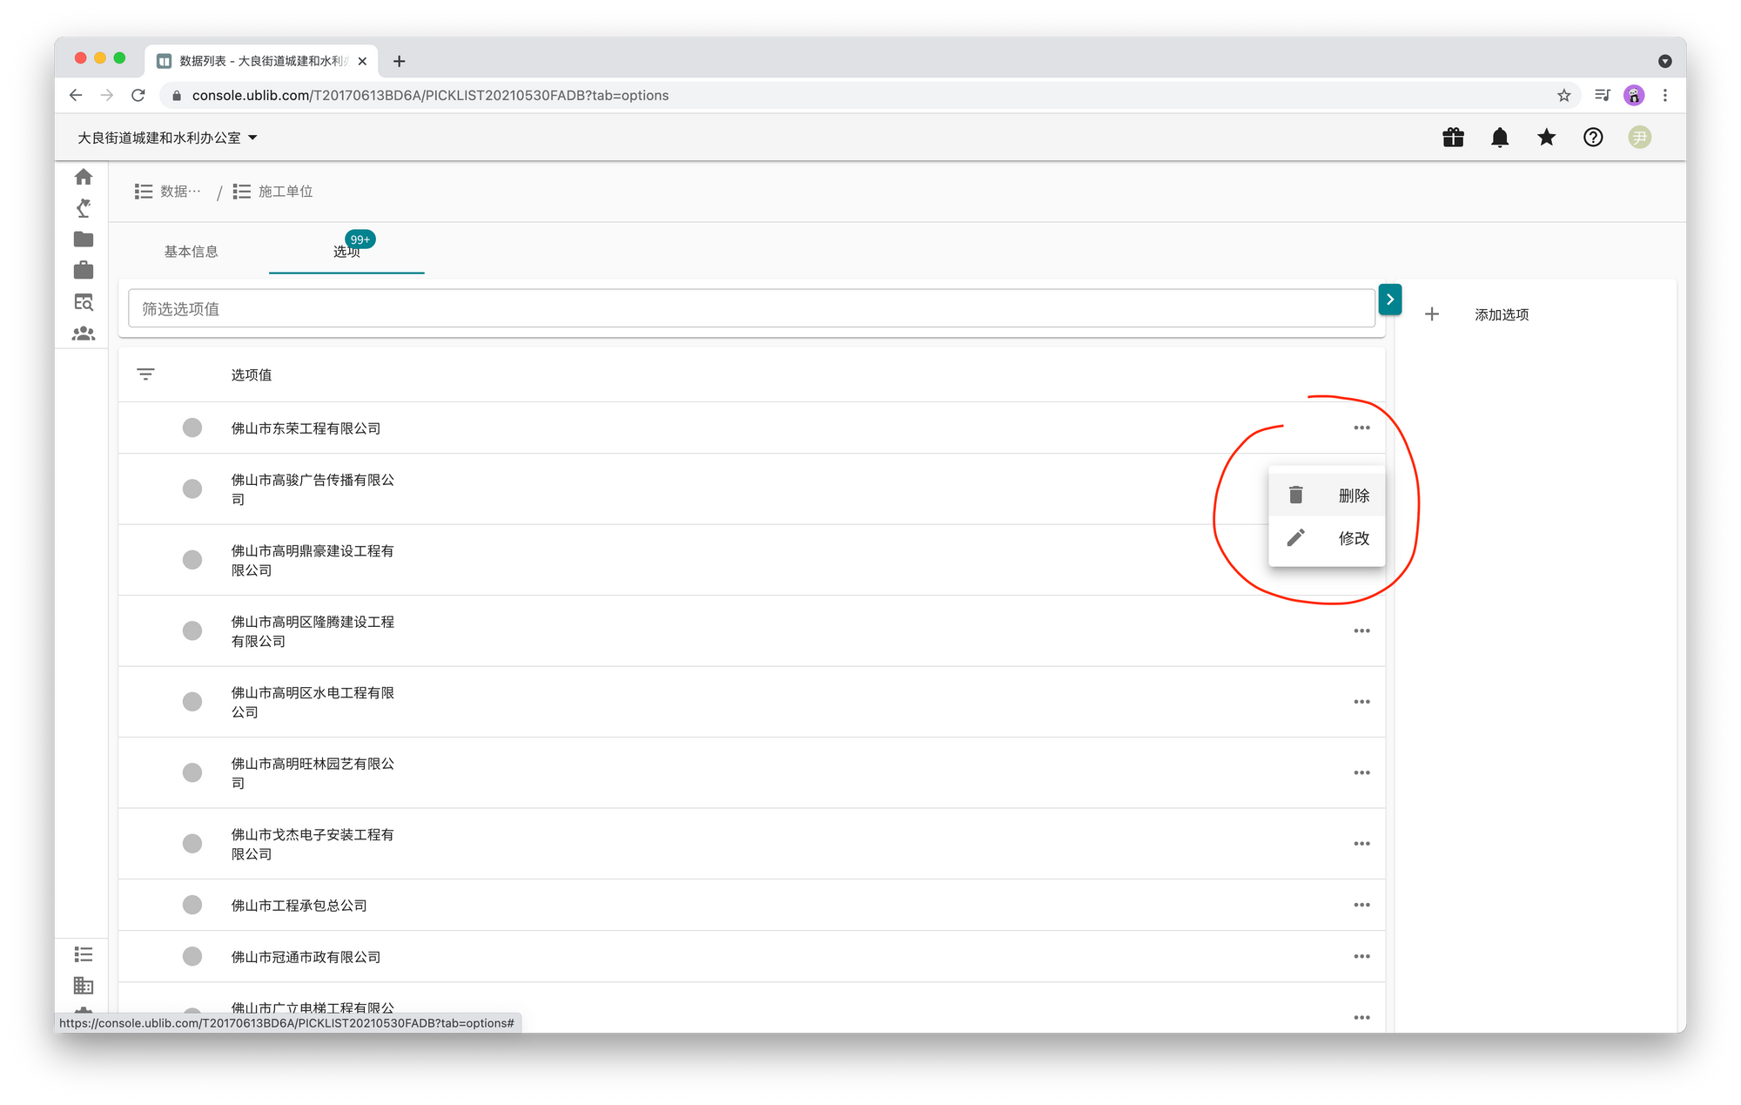Choose 修改 from the context menu
1741x1105 pixels.
[x=1328, y=538]
